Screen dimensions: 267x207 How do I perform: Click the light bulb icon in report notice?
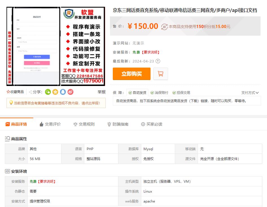click(x=11, y=102)
